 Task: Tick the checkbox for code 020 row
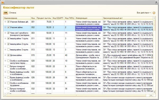(8, 61)
